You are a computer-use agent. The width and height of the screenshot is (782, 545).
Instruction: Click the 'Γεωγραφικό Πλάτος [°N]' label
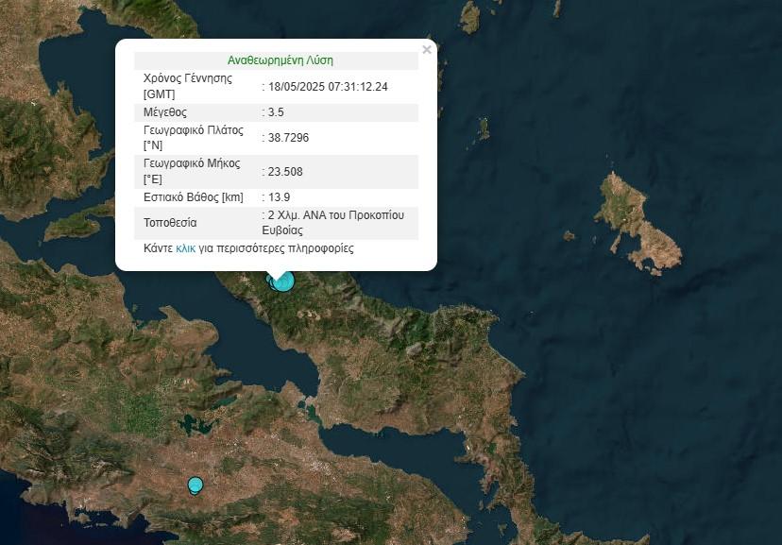194,138
